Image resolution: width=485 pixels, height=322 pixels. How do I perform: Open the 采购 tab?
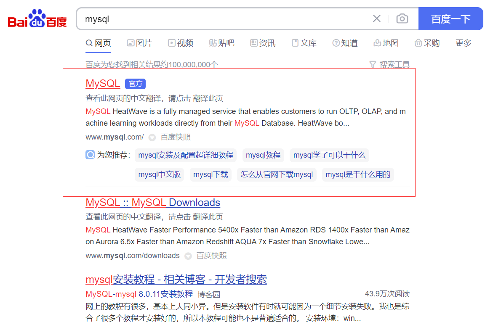427,43
